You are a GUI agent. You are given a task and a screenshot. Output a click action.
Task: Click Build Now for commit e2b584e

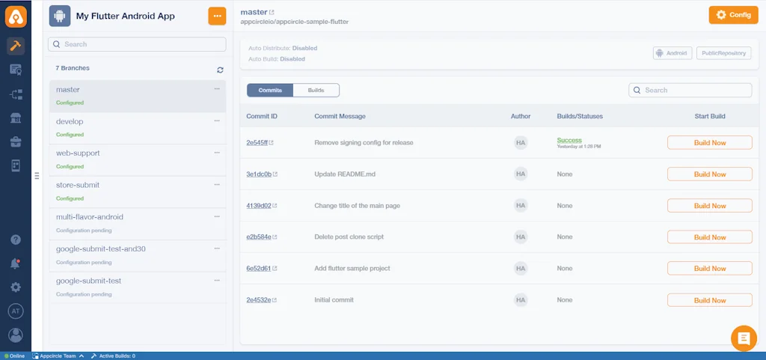710,237
